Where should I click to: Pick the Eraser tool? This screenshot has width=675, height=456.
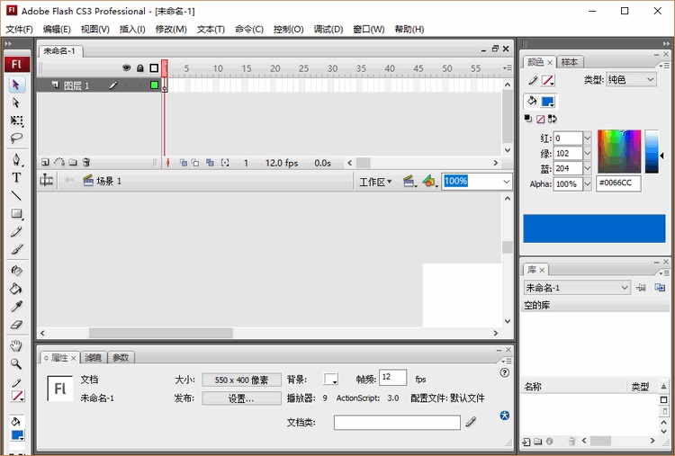(16, 325)
